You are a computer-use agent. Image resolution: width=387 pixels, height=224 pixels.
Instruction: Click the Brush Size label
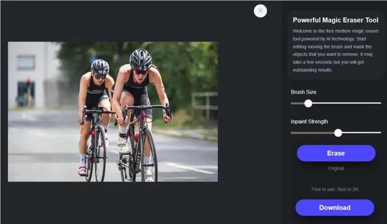(x=303, y=92)
